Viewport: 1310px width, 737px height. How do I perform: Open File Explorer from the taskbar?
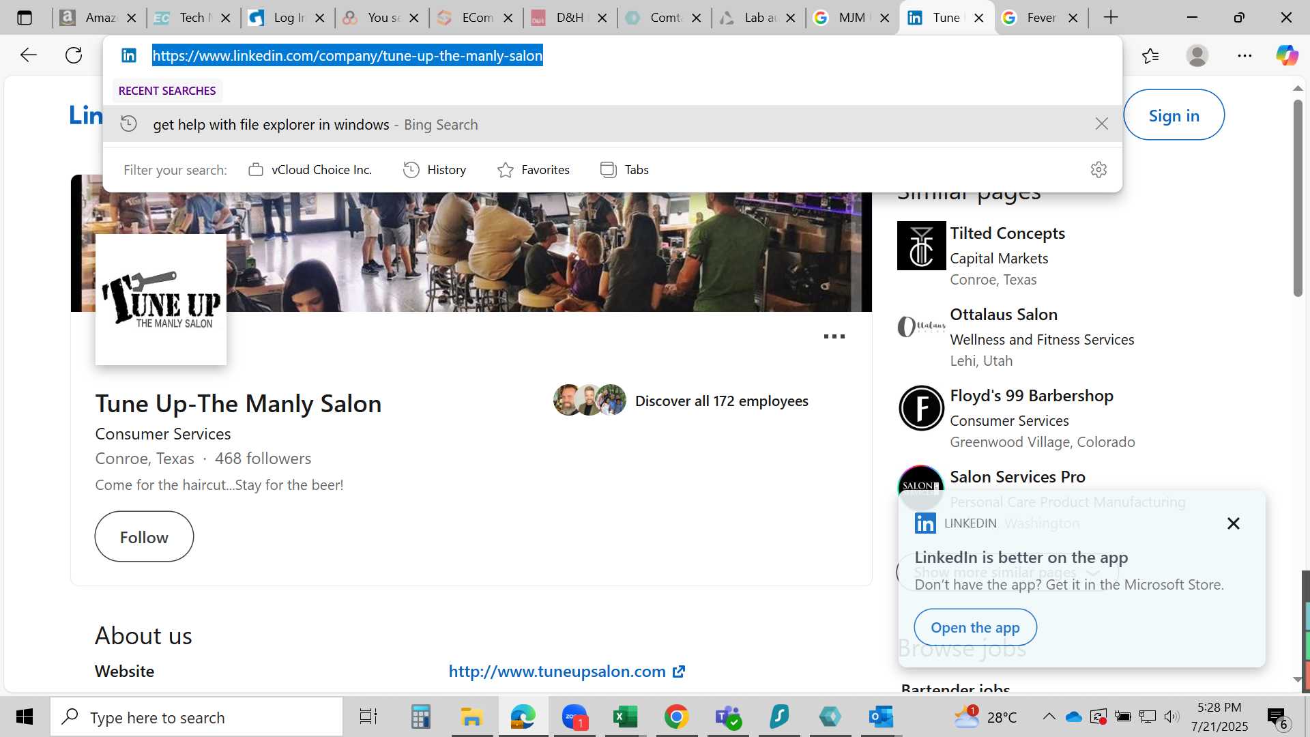[x=471, y=717]
